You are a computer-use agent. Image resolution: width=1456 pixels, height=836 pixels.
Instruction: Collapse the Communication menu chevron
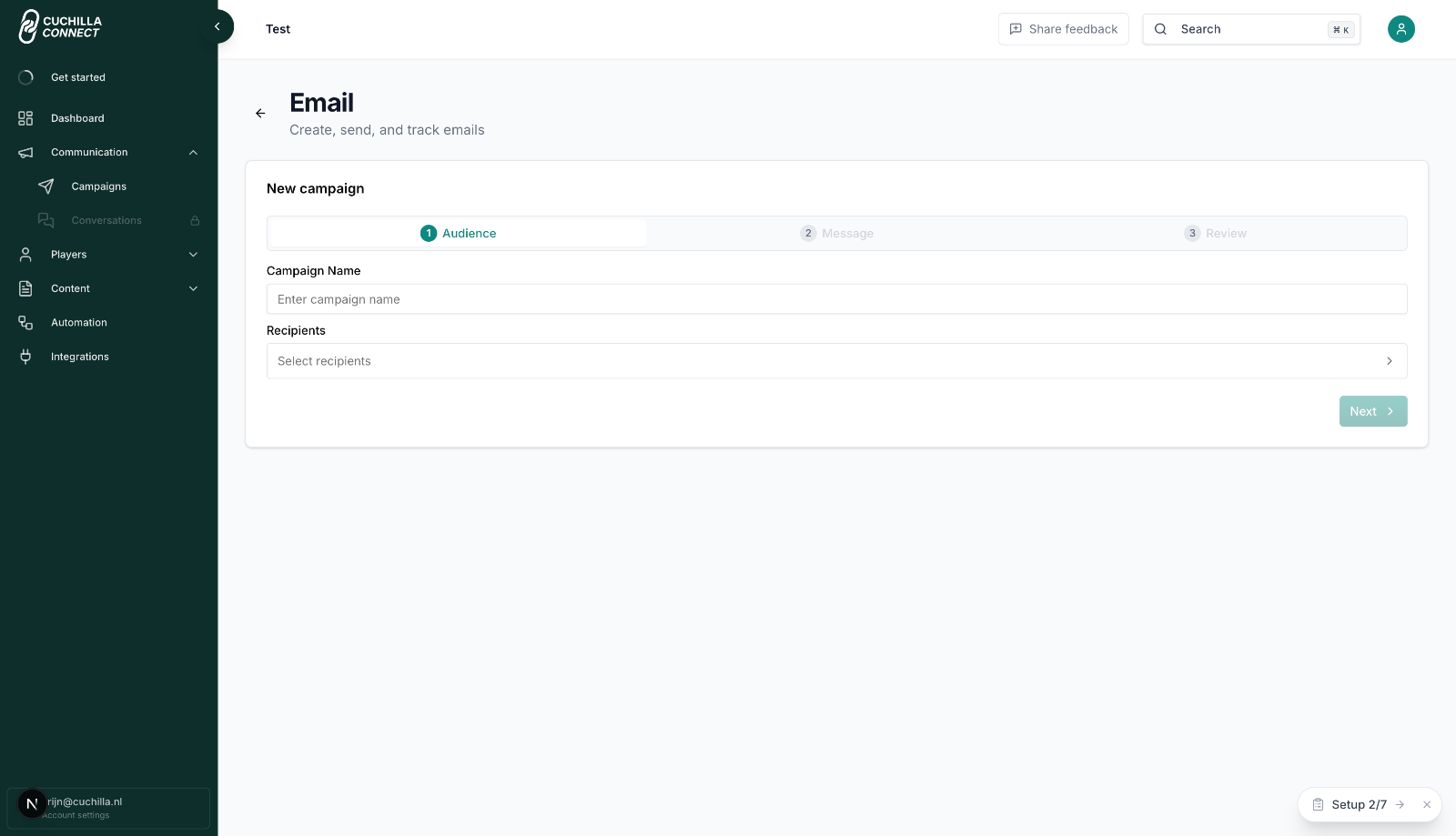193,153
